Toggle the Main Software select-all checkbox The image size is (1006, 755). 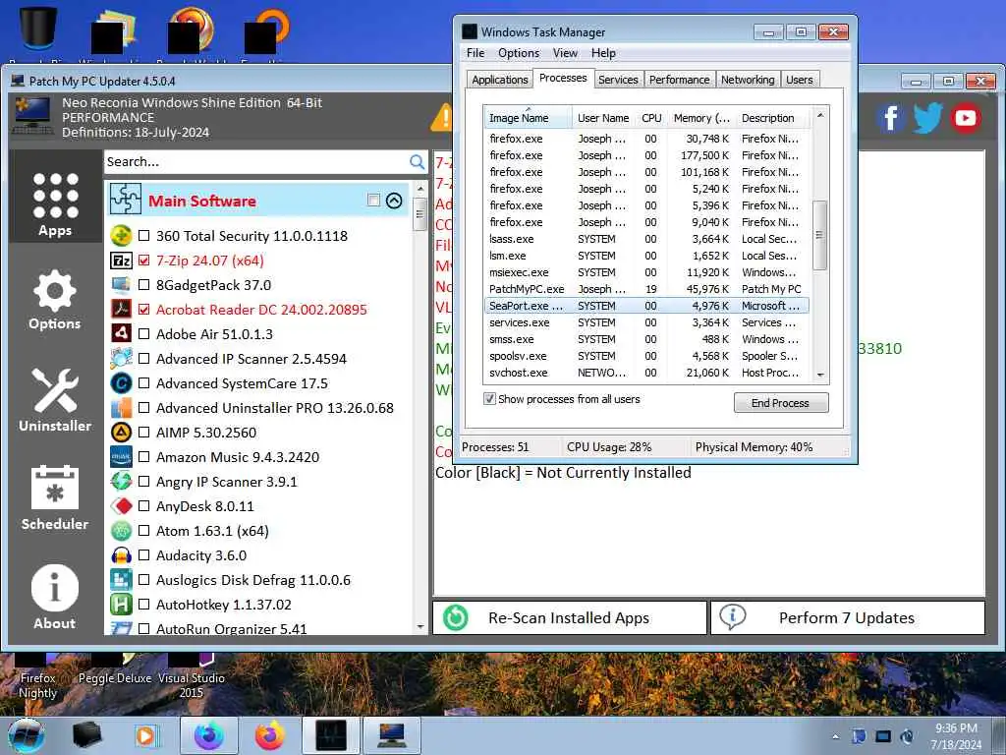point(373,200)
